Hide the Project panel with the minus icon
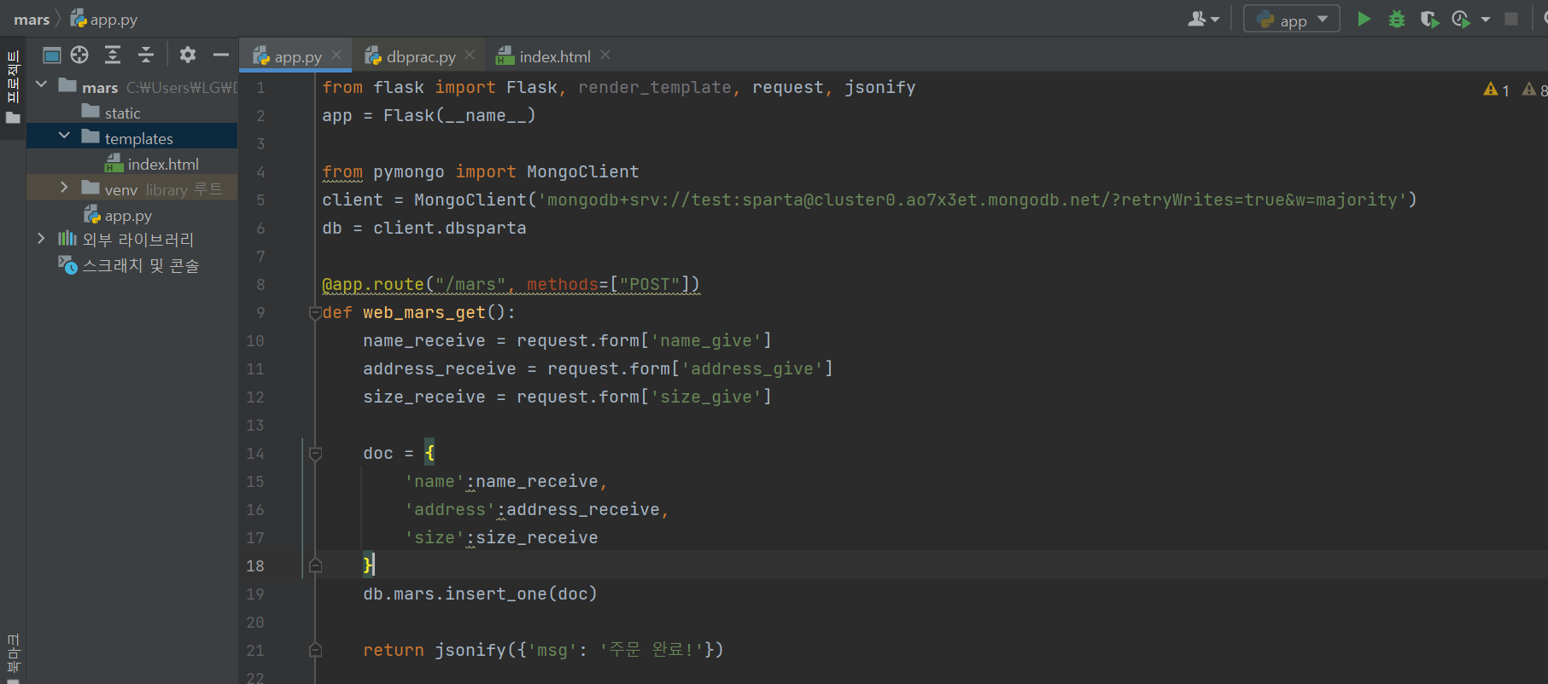1548x684 pixels. [x=221, y=55]
